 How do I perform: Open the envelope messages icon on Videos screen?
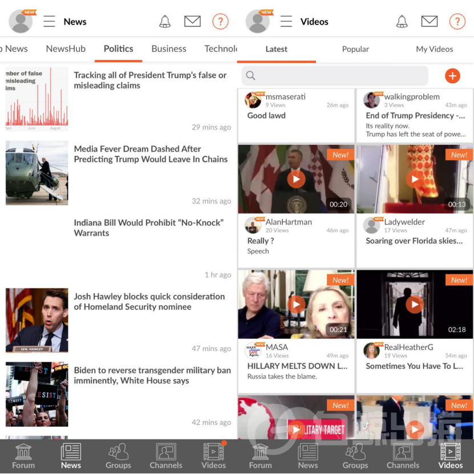pos(429,22)
